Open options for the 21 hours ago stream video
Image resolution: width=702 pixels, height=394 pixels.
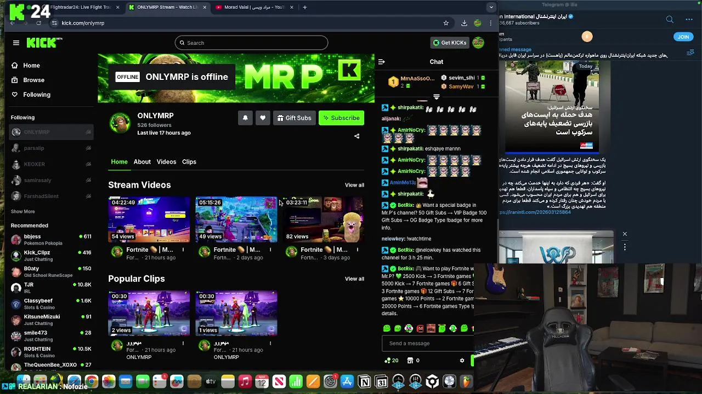pos(183,250)
